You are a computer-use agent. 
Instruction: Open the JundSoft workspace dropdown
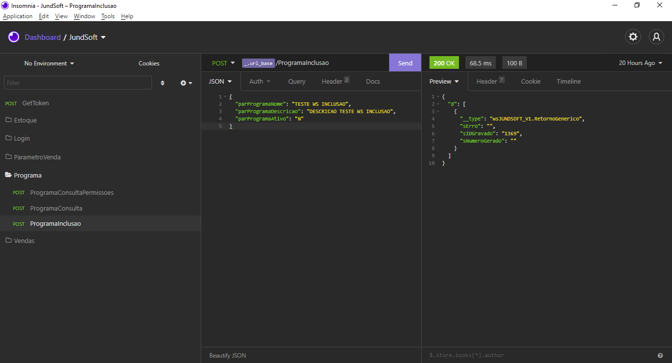pyautogui.click(x=87, y=37)
